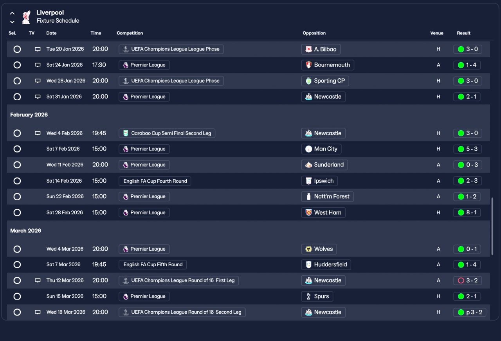Viewport: 501px width, 341px height.
Task: Open the p 3 - 2 result on 18 Mar
Action: coord(470,312)
